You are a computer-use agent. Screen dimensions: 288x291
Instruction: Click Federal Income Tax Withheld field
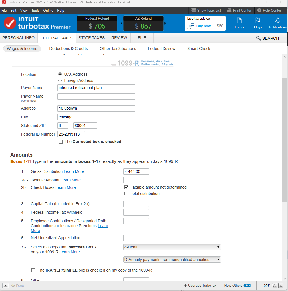tap(136, 212)
